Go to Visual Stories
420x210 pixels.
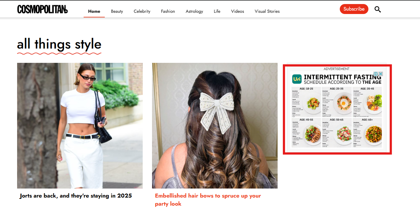pos(267,11)
